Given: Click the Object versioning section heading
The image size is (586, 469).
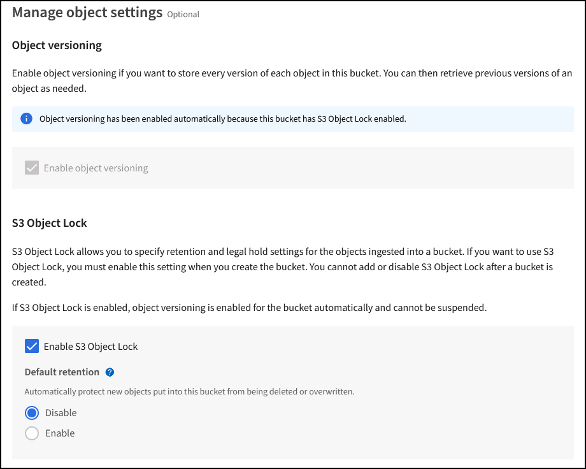Looking at the screenshot, I should [56, 45].
